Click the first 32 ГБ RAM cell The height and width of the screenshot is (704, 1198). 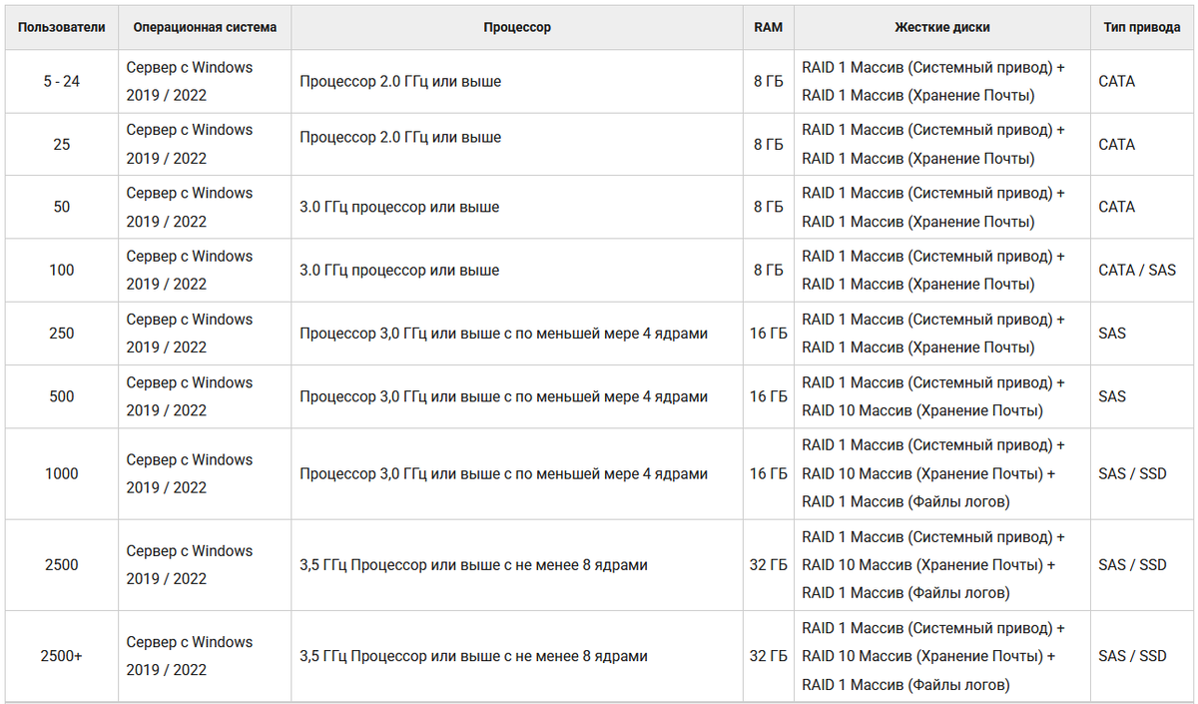pos(769,565)
